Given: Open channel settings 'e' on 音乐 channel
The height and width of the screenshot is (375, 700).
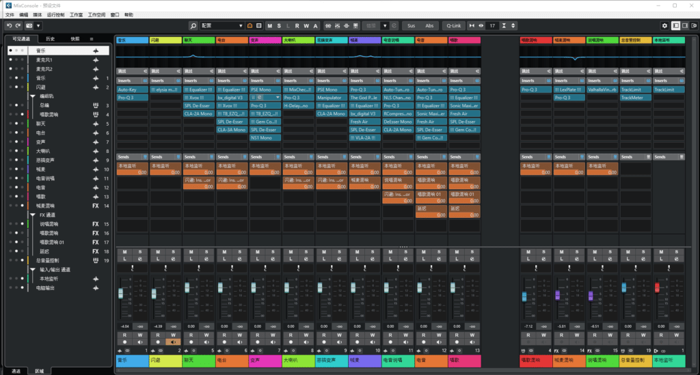Looking at the screenshot, I should click(x=139, y=260).
